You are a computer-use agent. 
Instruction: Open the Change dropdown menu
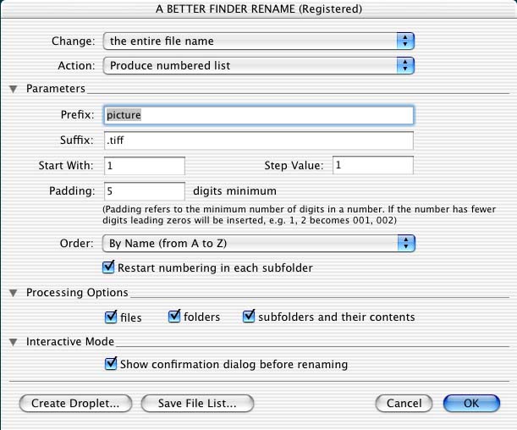pos(259,41)
